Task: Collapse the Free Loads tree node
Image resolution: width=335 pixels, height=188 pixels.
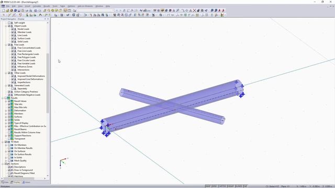Action: 6,45
